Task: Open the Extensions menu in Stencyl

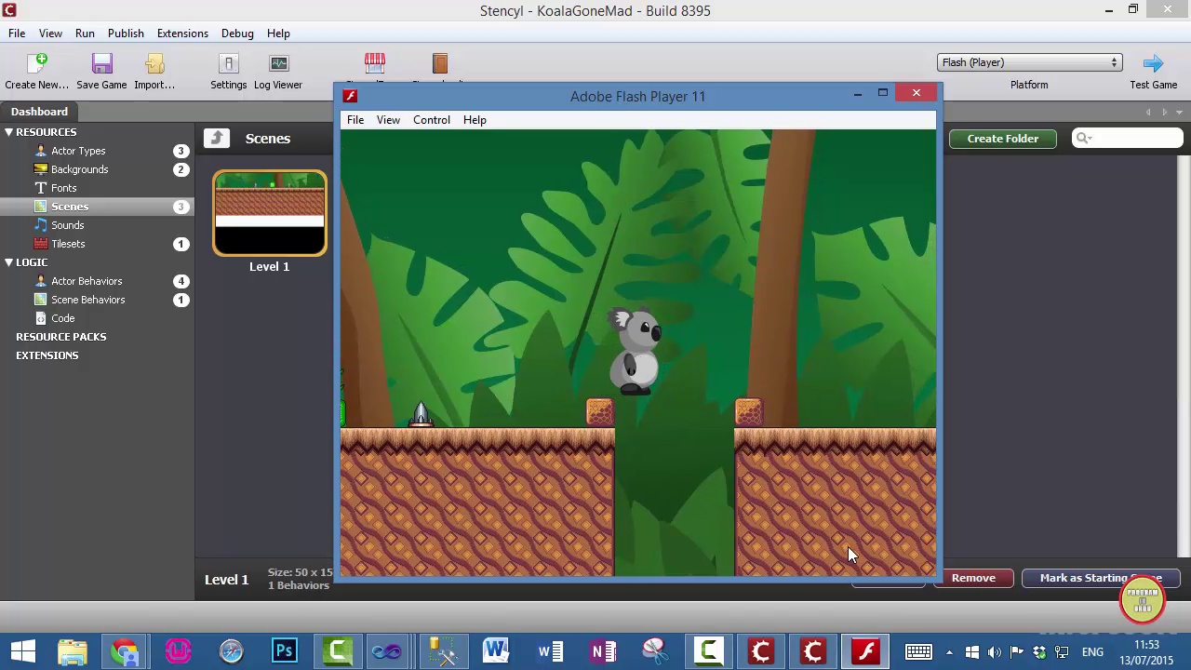Action: 182,33
